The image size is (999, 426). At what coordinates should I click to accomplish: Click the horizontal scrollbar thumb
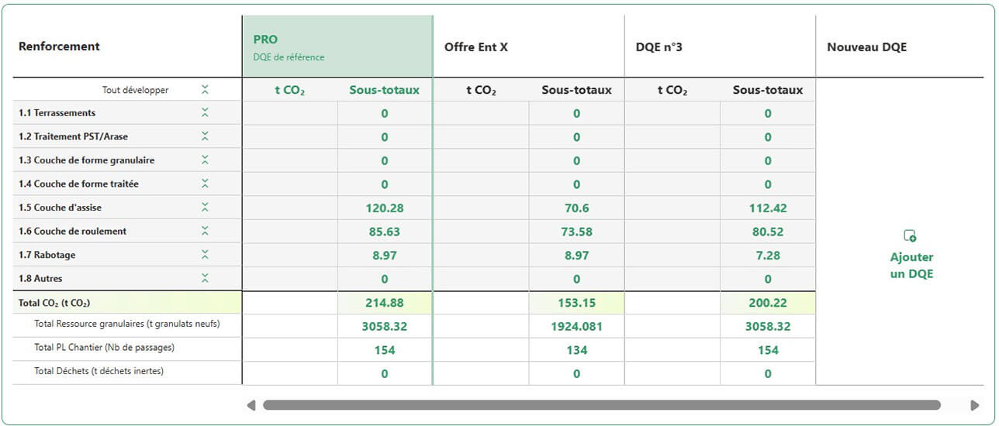point(602,405)
